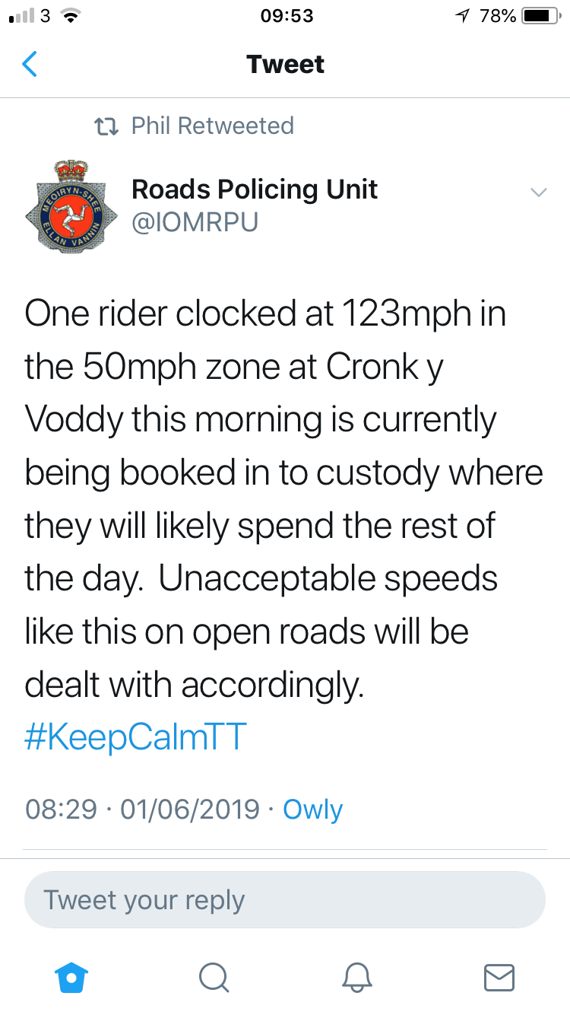Tap the tweet text about 123mph rider

283,500
